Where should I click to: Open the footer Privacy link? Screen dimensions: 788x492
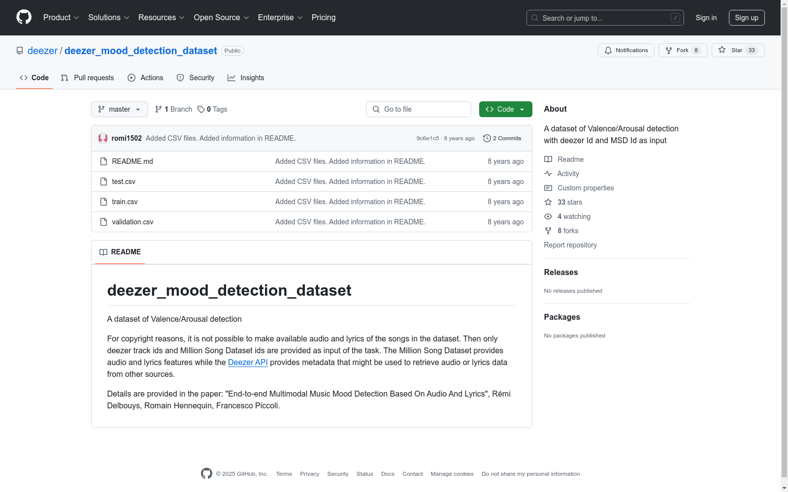click(310, 474)
